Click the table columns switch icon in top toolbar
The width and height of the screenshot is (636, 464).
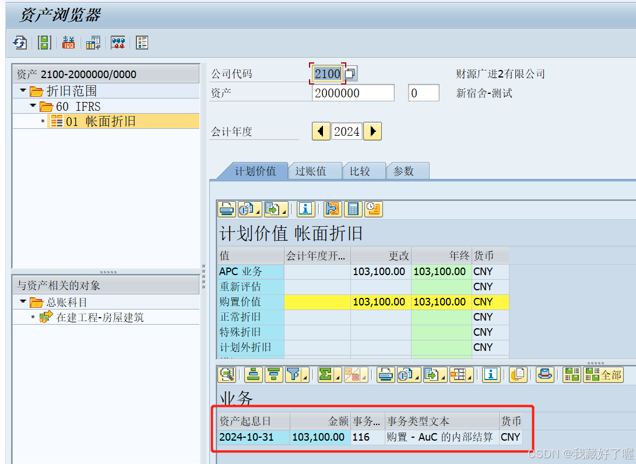93,43
